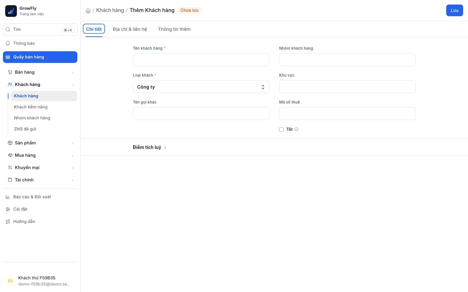This screenshot has width=468, height=292.
Task: Focus the Mã số thuế field
Action: (x=347, y=114)
